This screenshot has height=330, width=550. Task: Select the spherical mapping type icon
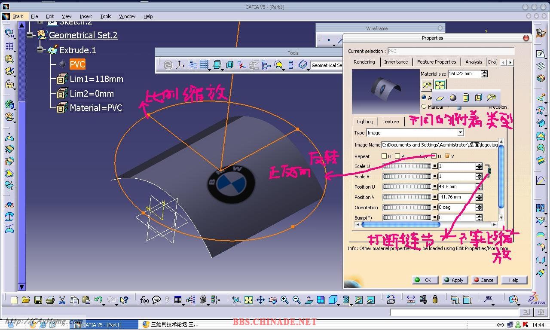453,98
